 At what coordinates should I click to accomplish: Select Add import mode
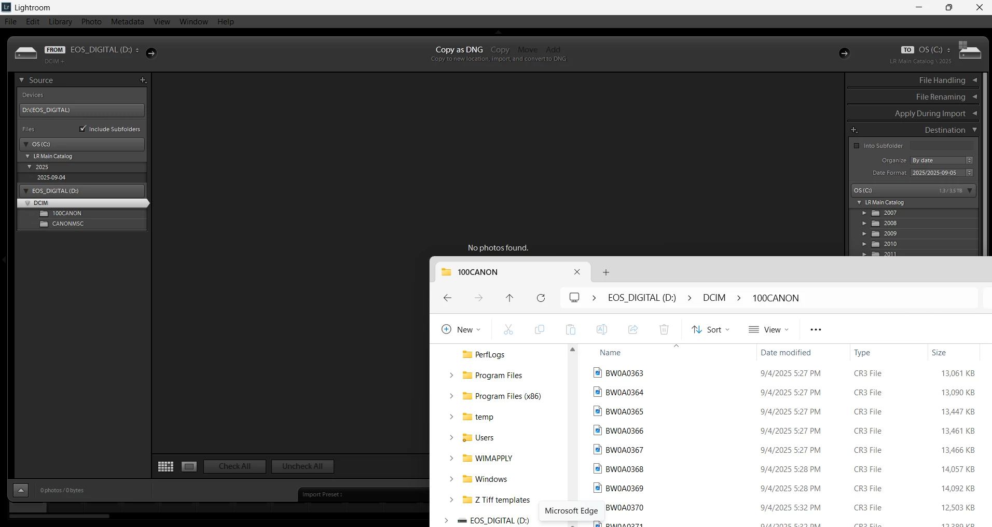[x=553, y=50]
